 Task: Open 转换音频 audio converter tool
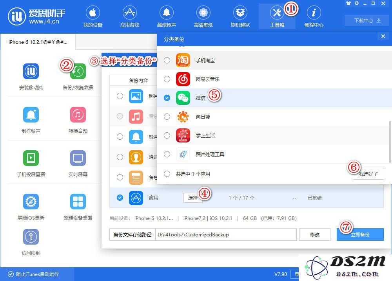78,120
